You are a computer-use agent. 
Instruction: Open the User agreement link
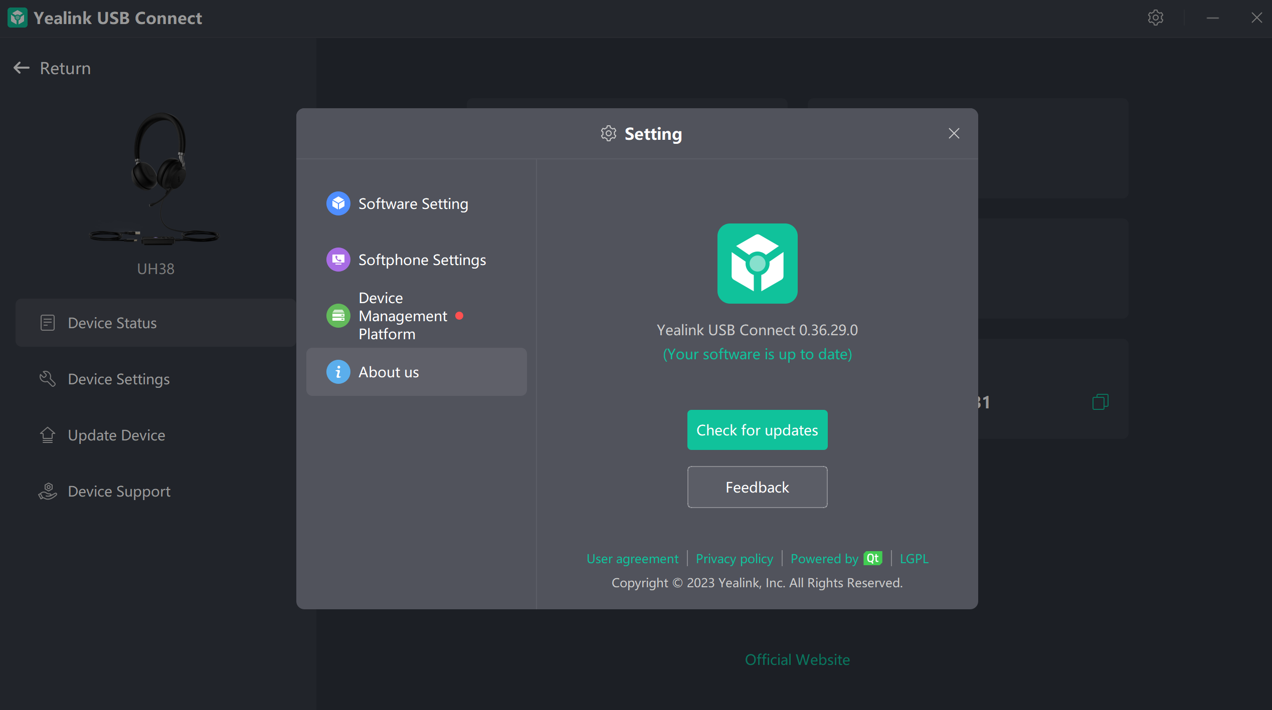[x=632, y=558]
